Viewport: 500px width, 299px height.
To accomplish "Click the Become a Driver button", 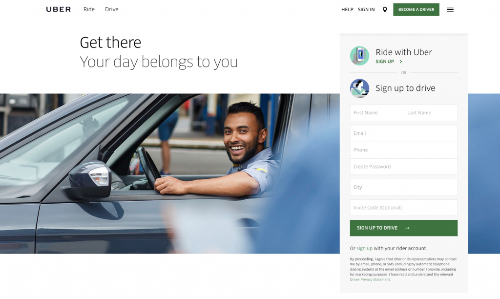I will [x=416, y=10].
